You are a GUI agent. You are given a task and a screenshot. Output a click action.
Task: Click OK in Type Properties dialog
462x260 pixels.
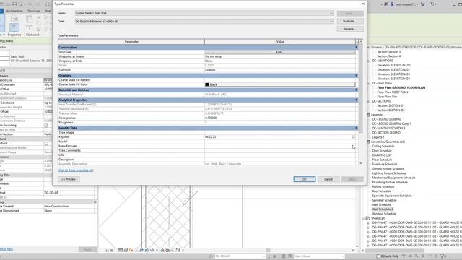305,179
